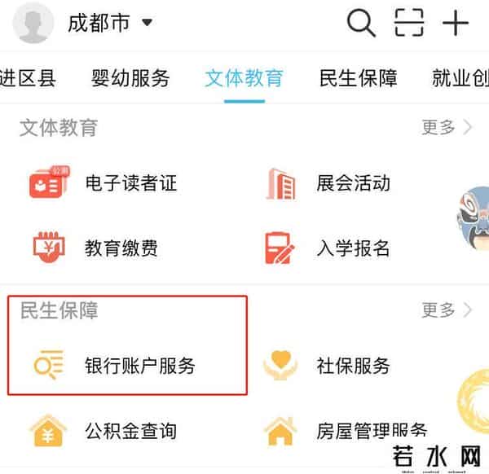This screenshot has height=474, width=489.
Task: Tap the 社保服务 heart-hands icon
Action: coord(280,365)
